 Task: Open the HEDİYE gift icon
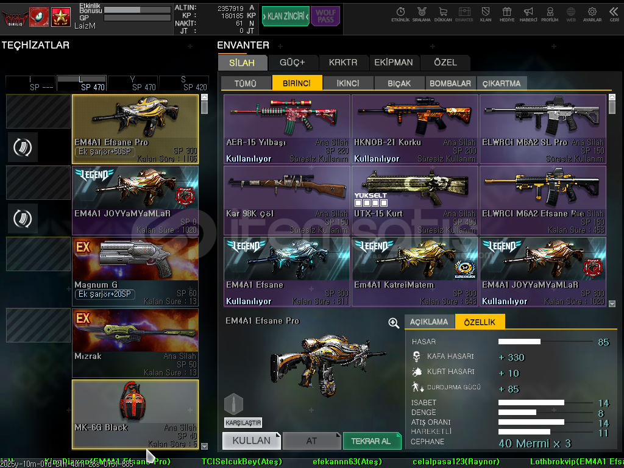click(x=506, y=15)
